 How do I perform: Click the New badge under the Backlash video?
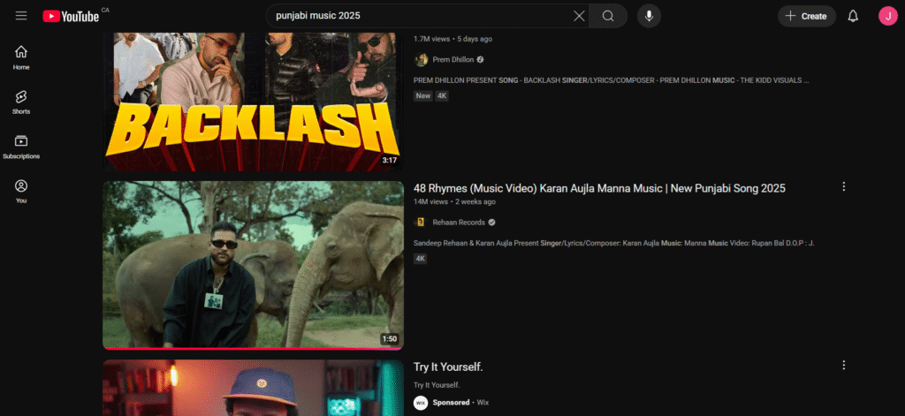(423, 95)
